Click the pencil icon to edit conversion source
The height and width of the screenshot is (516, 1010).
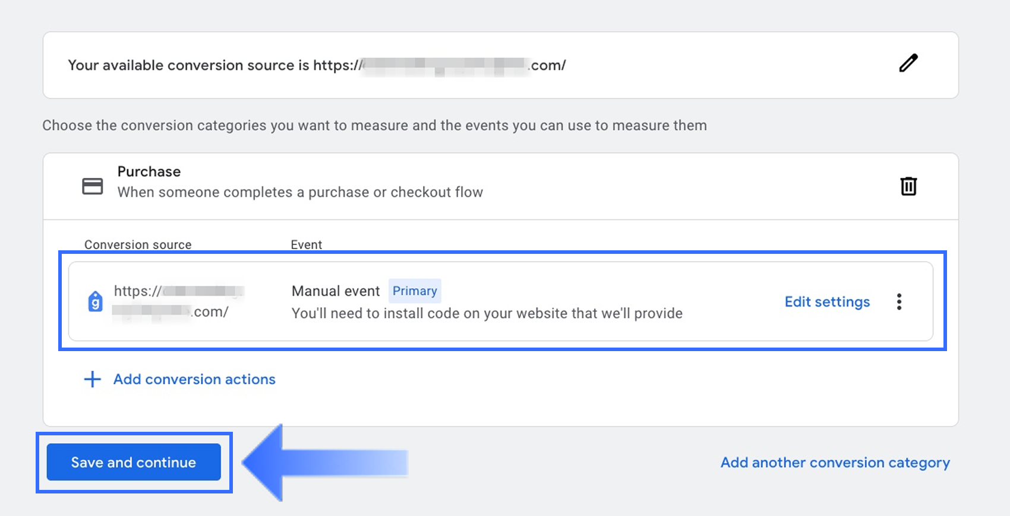pyautogui.click(x=908, y=63)
